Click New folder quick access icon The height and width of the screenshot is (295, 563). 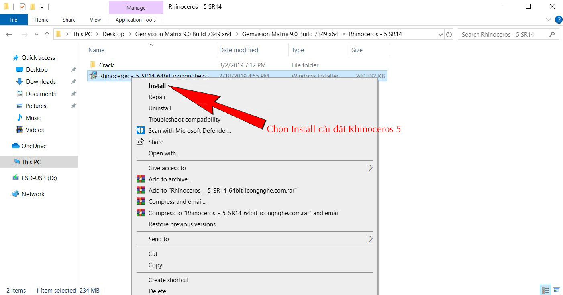(x=33, y=7)
